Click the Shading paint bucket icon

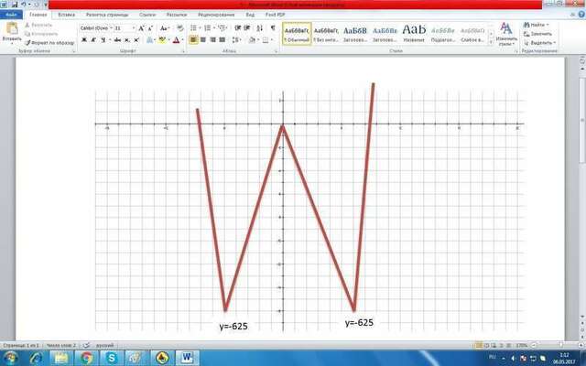click(252, 40)
